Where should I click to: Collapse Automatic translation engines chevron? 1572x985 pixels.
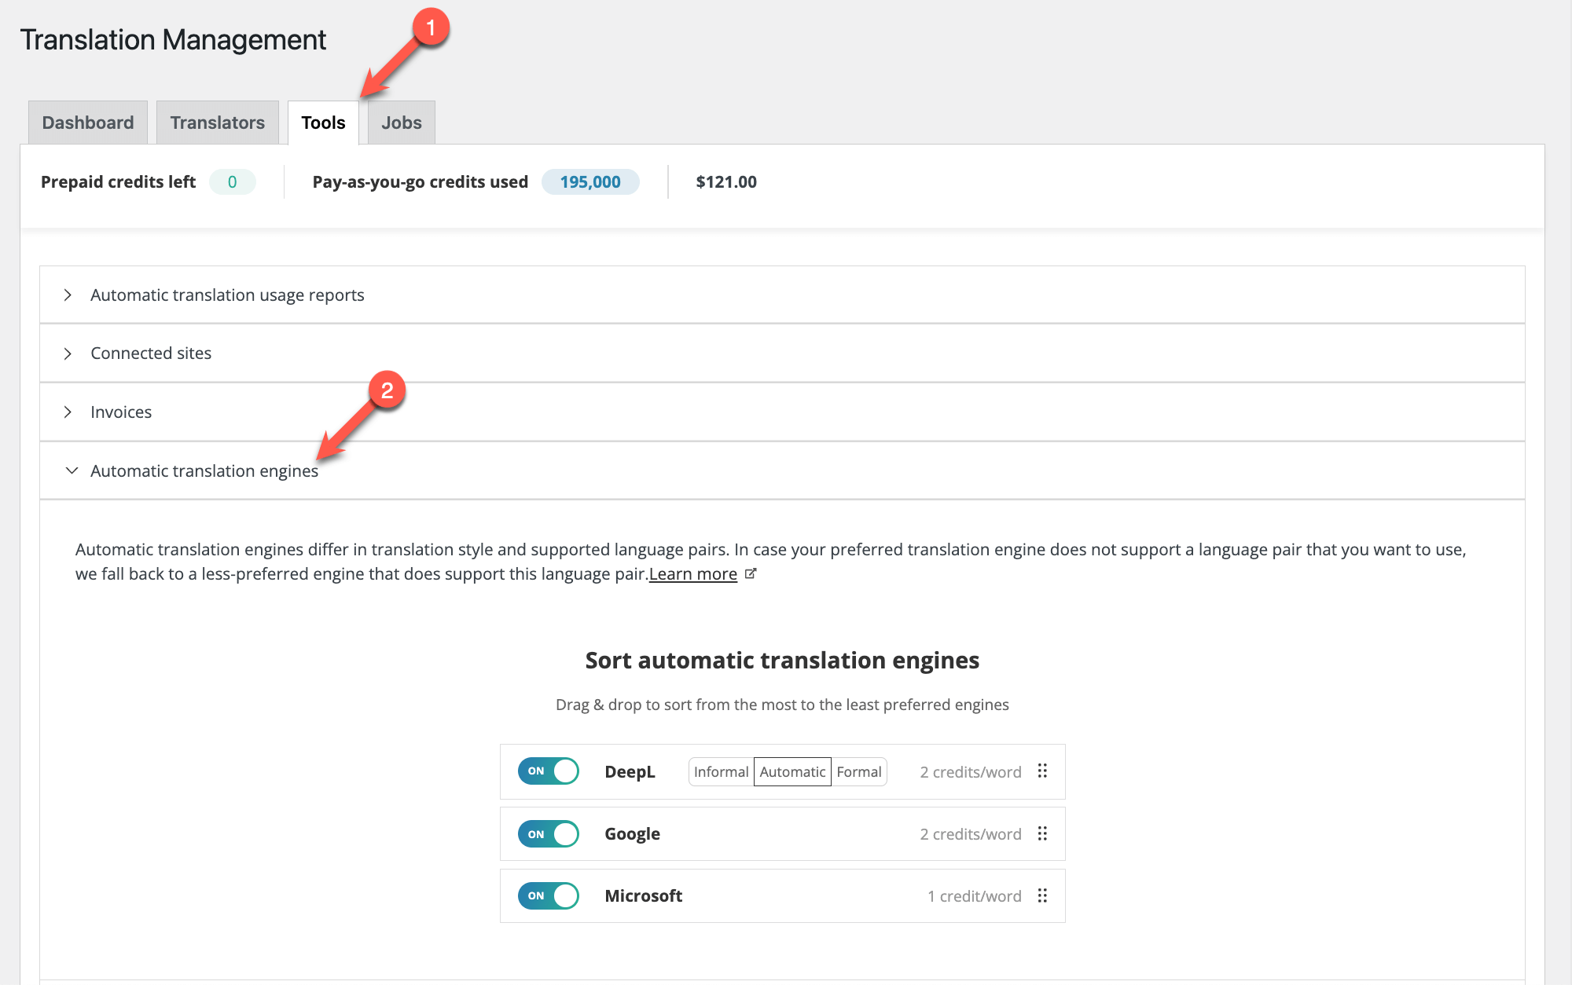[x=72, y=471]
